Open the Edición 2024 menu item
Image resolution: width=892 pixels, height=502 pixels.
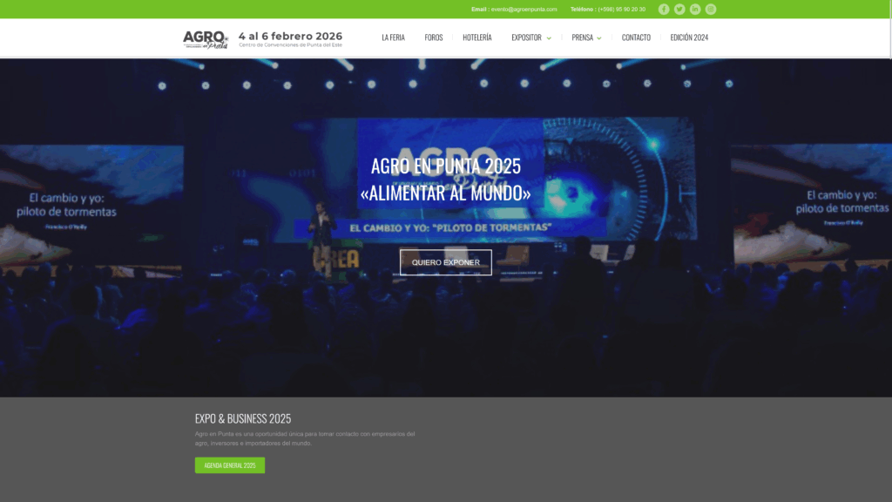(x=689, y=37)
